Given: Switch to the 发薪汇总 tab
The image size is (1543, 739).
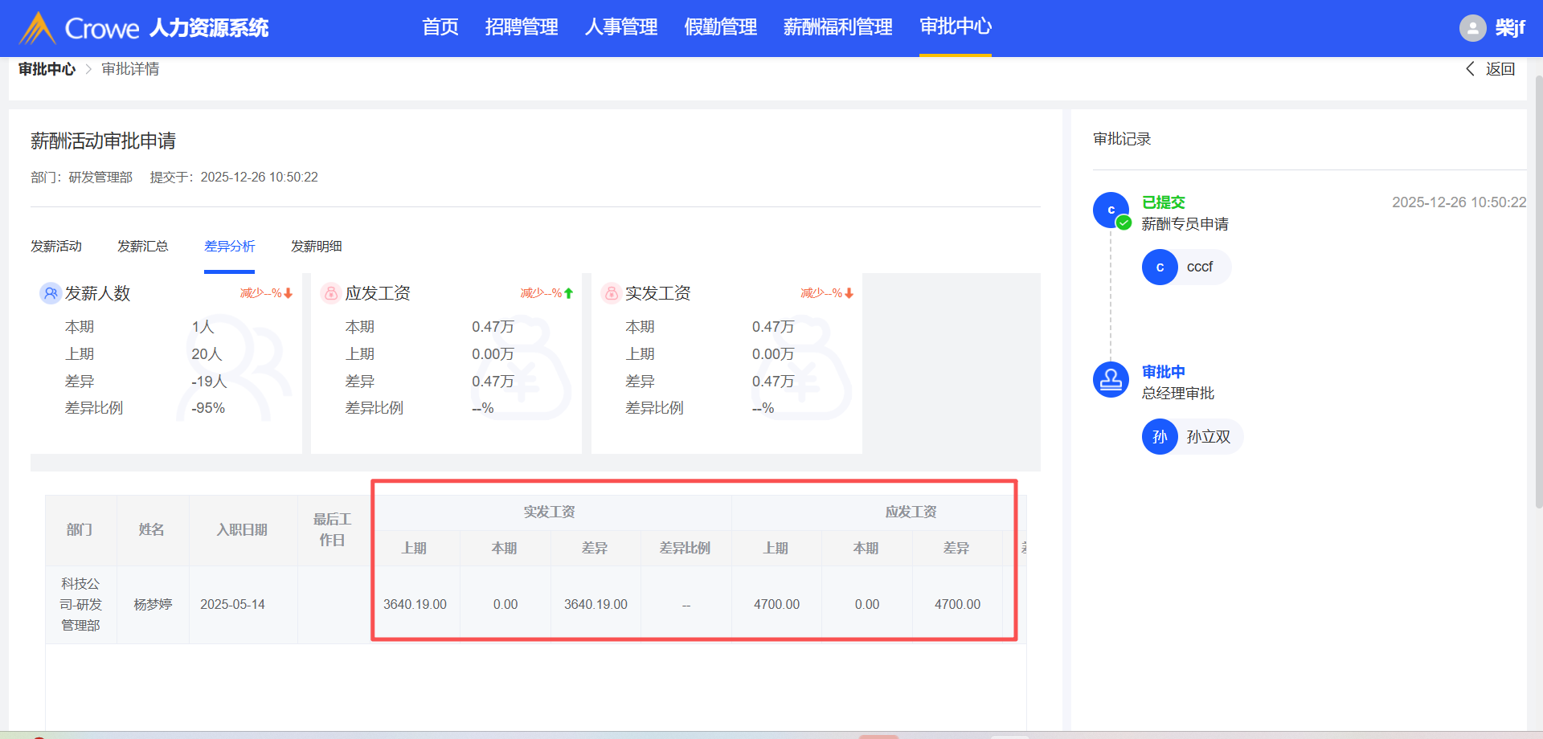Looking at the screenshot, I should [143, 247].
